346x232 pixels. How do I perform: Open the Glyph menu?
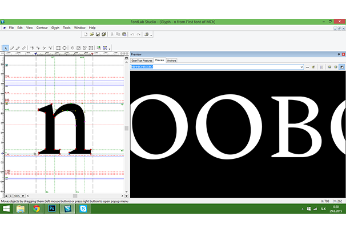pos(55,27)
